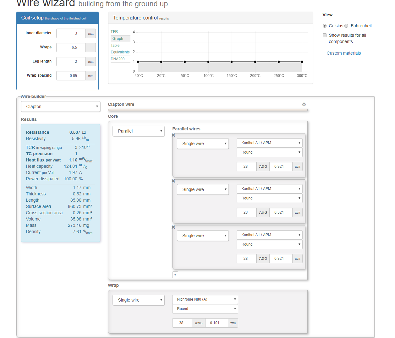395x338 pixels.
Task: Click the 300°C data point on graph
Action: coord(302,62)
